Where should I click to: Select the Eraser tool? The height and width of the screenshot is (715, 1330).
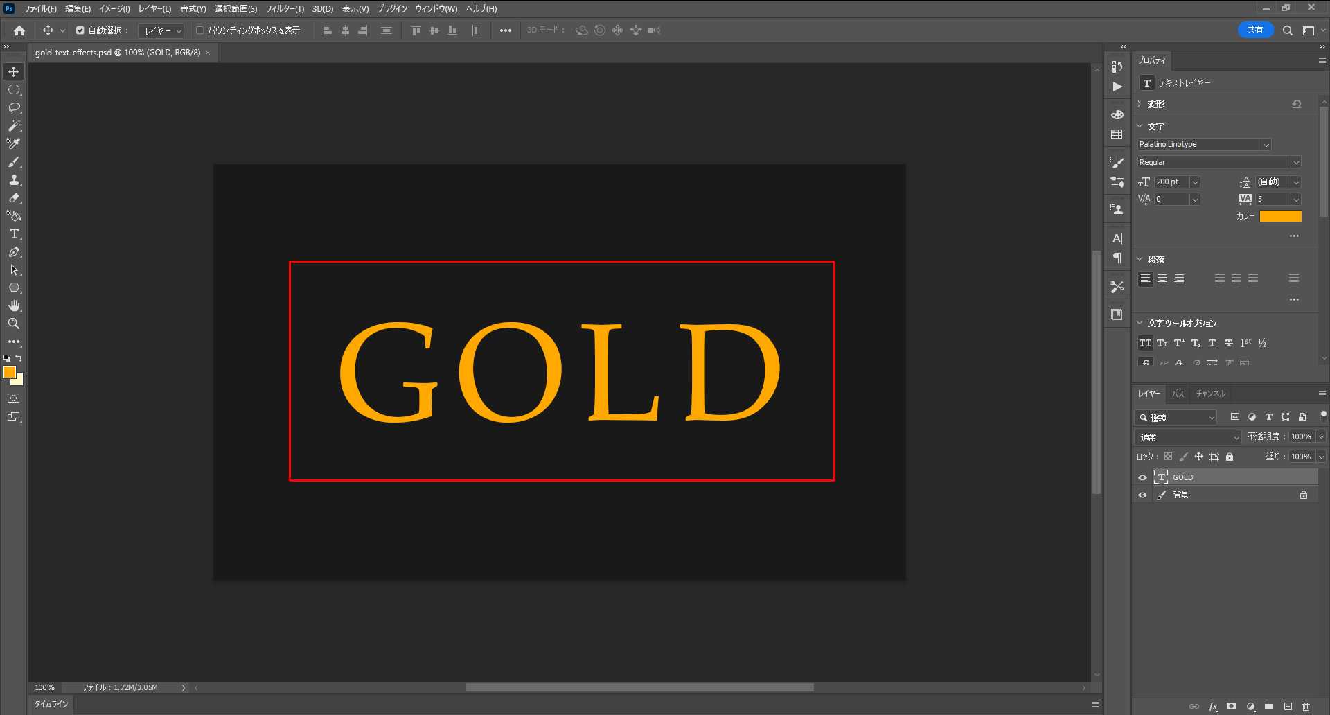point(14,198)
